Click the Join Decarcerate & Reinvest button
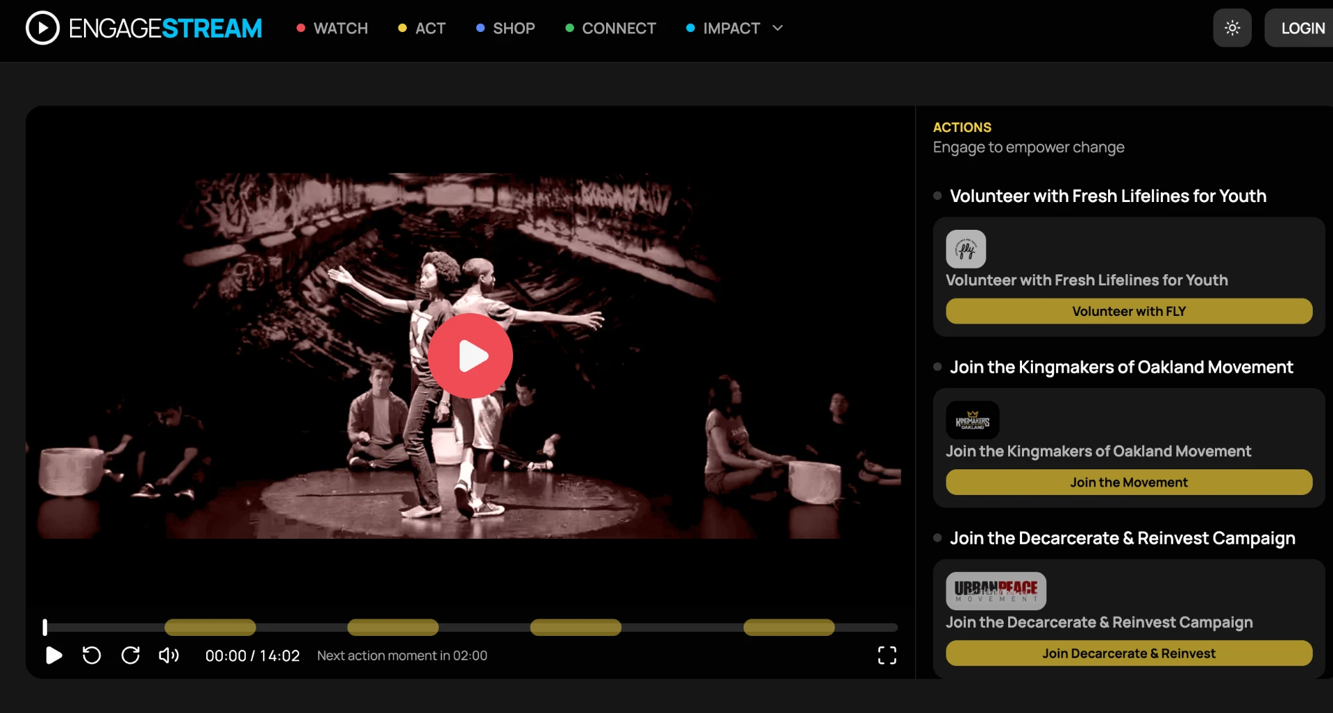Viewport: 1333px width, 713px height. 1129,653
